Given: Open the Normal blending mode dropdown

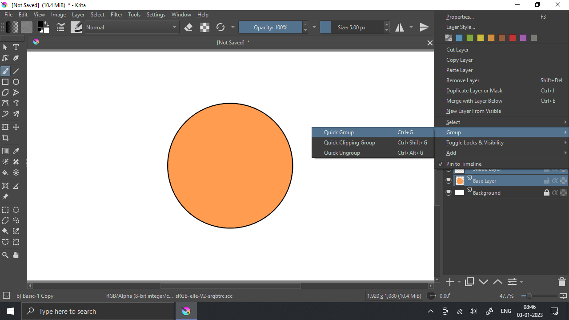Looking at the screenshot, I should click(x=132, y=27).
